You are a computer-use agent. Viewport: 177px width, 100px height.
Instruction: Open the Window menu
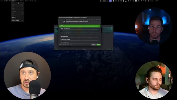[27, 1]
